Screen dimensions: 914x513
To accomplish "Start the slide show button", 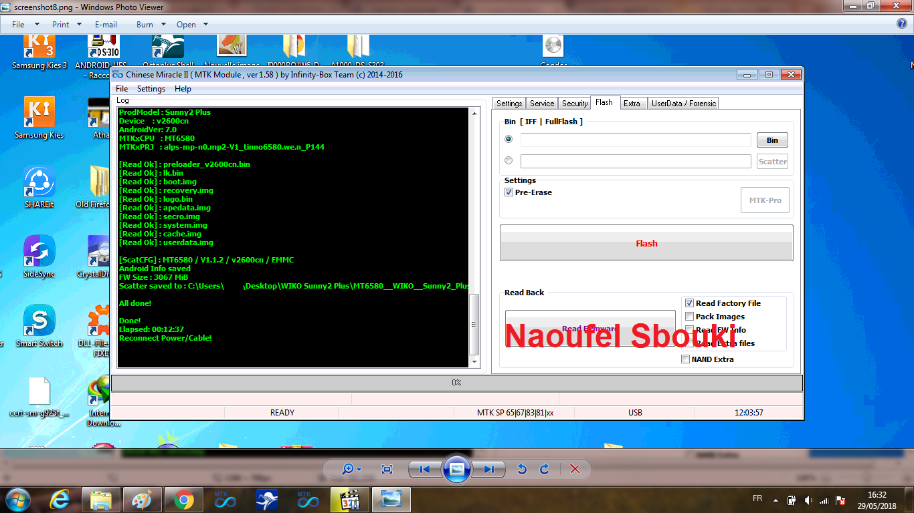I will point(456,469).
